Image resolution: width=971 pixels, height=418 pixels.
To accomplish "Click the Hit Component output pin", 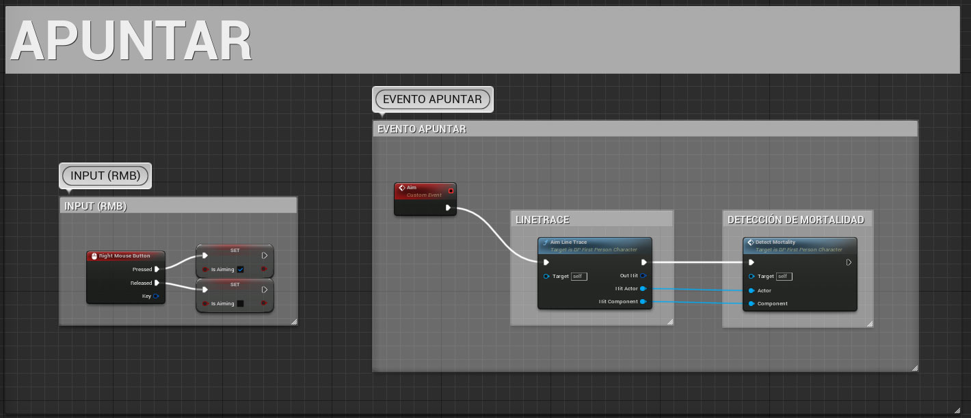I will (x=643, y=302).
